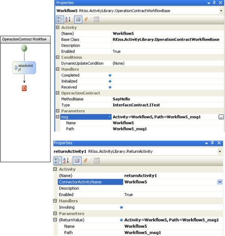Show Events lightning icon in Workflow5 properties
Image resolution: width=225 pixels, height=236 pixels.
86,20
